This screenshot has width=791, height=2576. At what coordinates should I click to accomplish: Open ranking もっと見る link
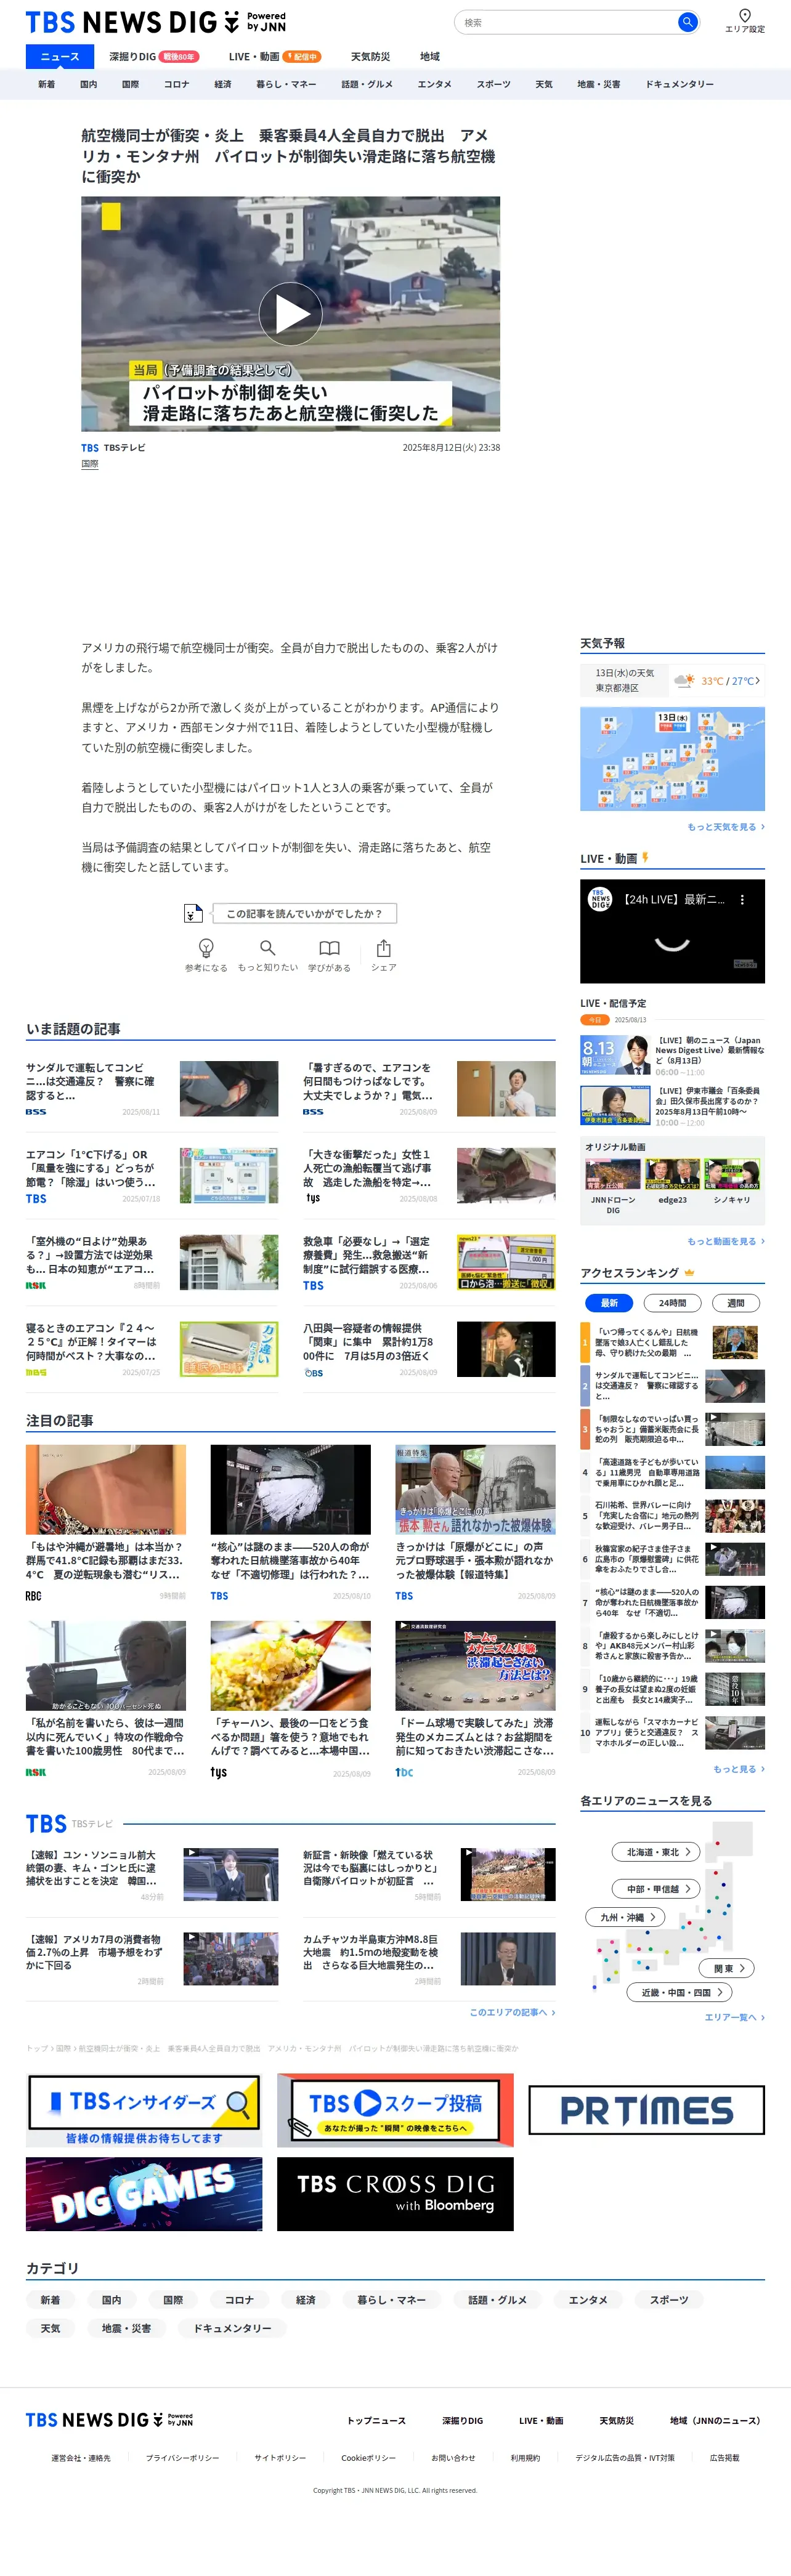738,1769
